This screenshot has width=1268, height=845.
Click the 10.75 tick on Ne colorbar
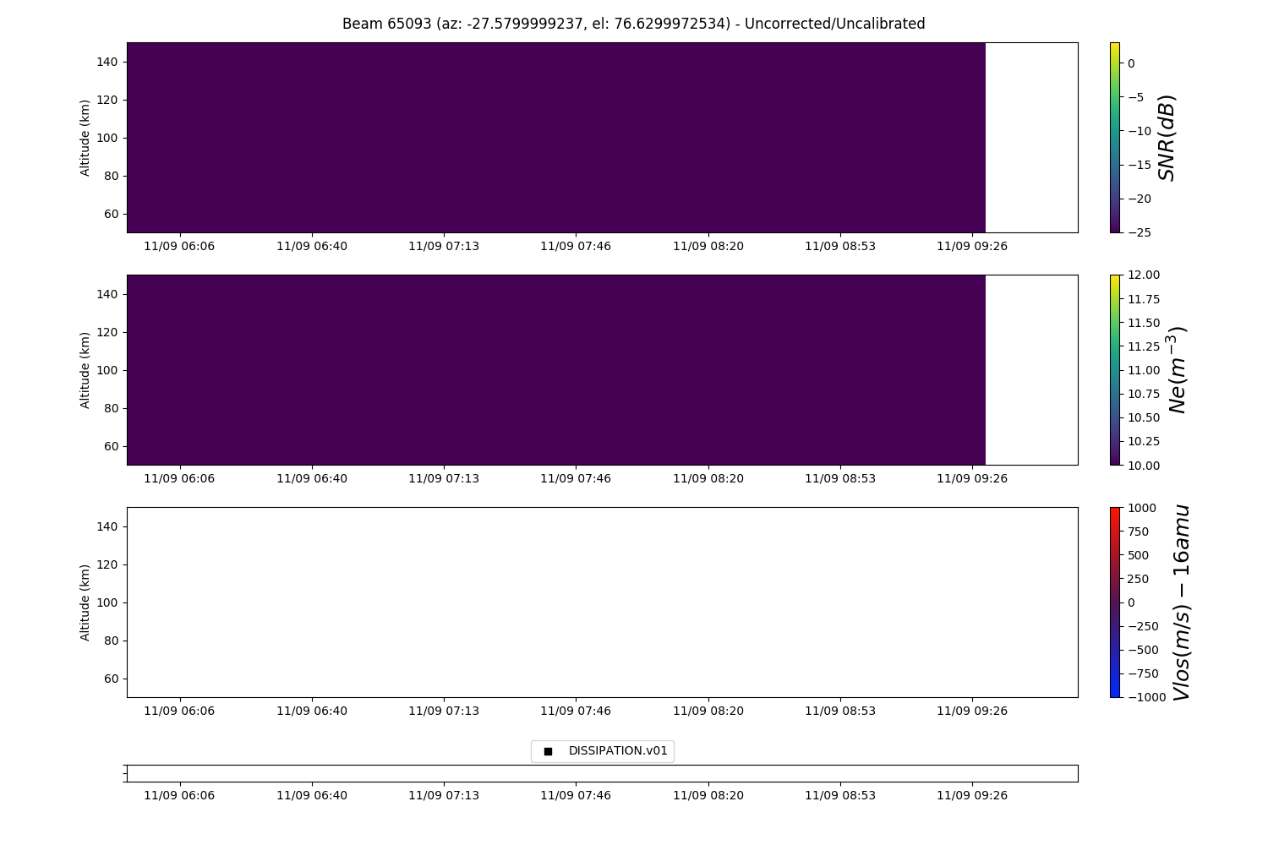click(x=1143, y=394)
